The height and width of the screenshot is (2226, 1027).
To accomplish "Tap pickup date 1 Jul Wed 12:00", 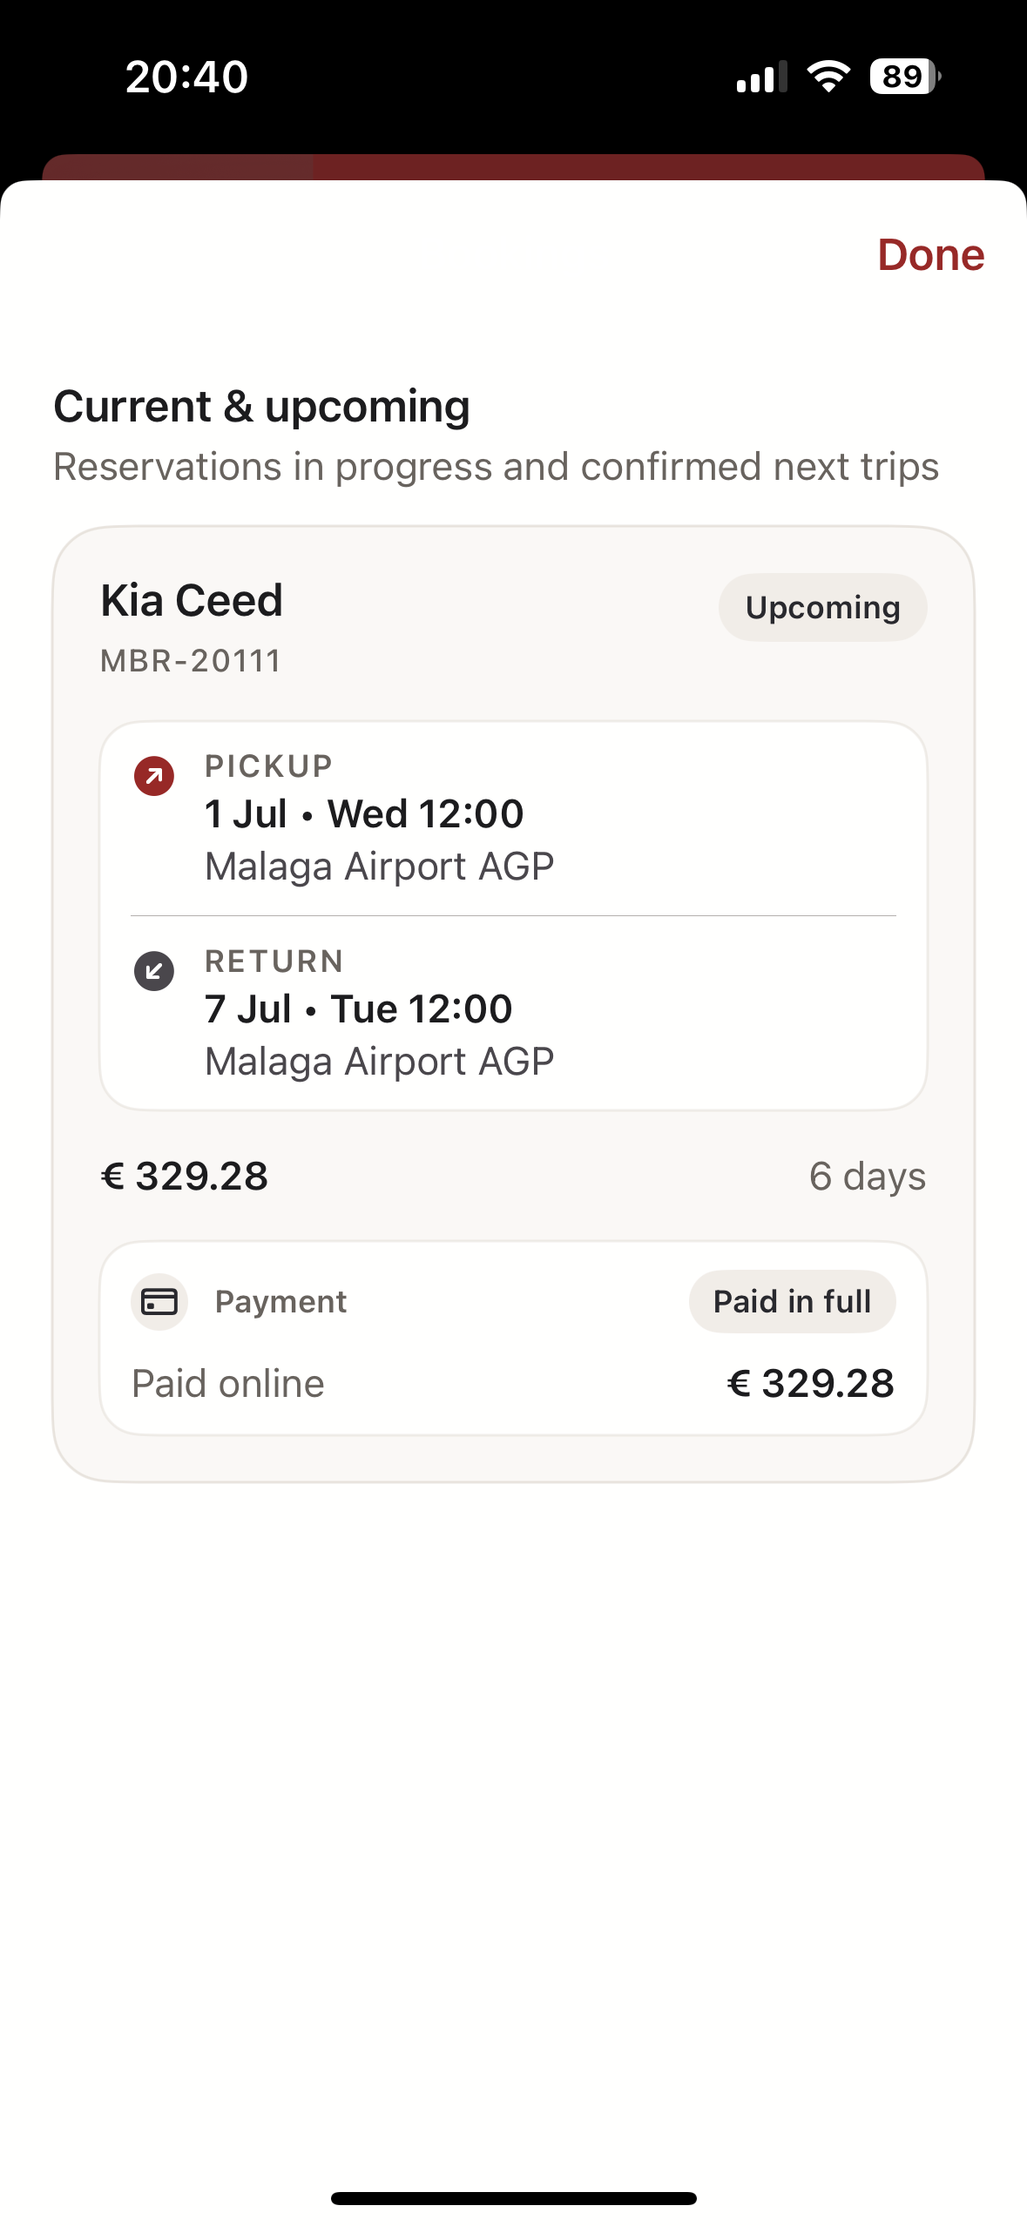I will [364, 814].
